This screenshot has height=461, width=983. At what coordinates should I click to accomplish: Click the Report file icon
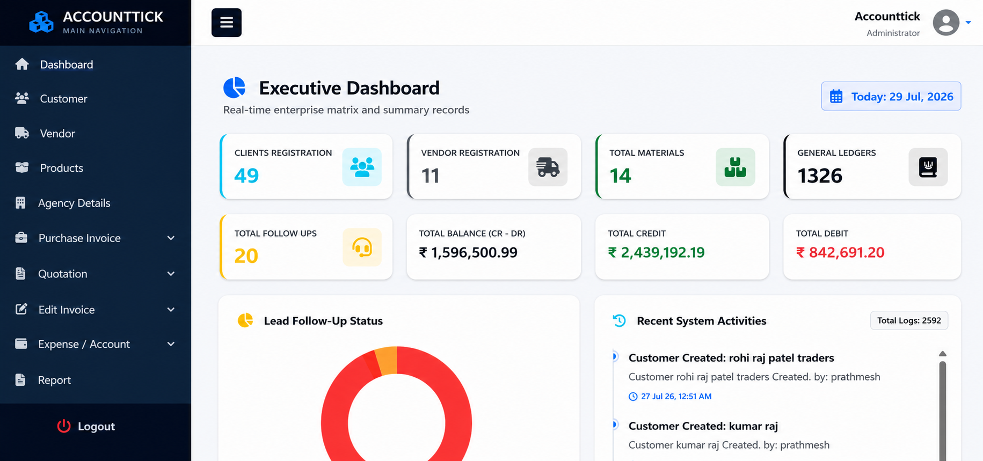(20, 380)
